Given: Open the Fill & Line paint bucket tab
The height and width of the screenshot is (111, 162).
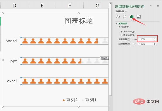Looking at the screenshot, I should [x=118, y=17].
